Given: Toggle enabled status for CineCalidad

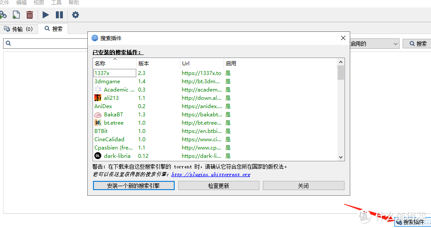Looking at the screenshot, I should 228,140.
